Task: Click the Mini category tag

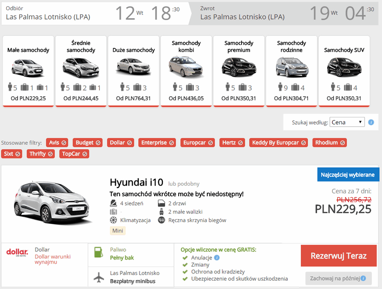Action: coord(118,231)
